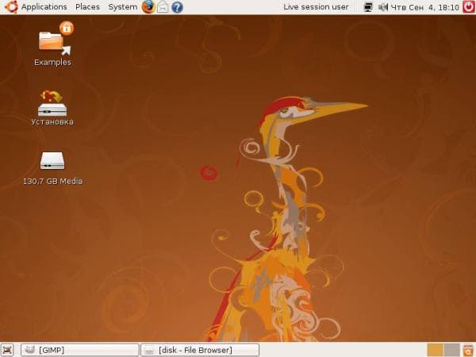The image size is (476, 357).
Task: Click the 130.7 GB Media label text
Action: click(52, 181)
